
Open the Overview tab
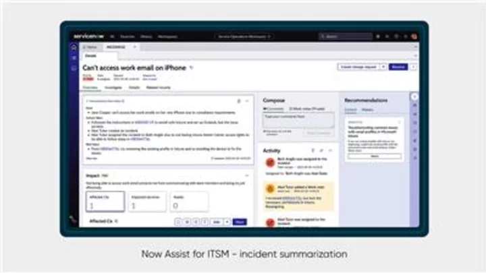point(90,88)
